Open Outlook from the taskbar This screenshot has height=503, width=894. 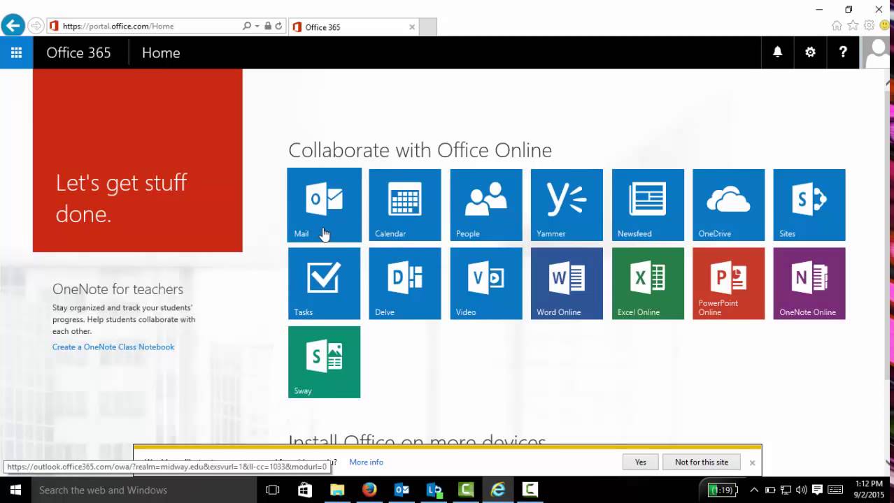(x=402, y=490)
